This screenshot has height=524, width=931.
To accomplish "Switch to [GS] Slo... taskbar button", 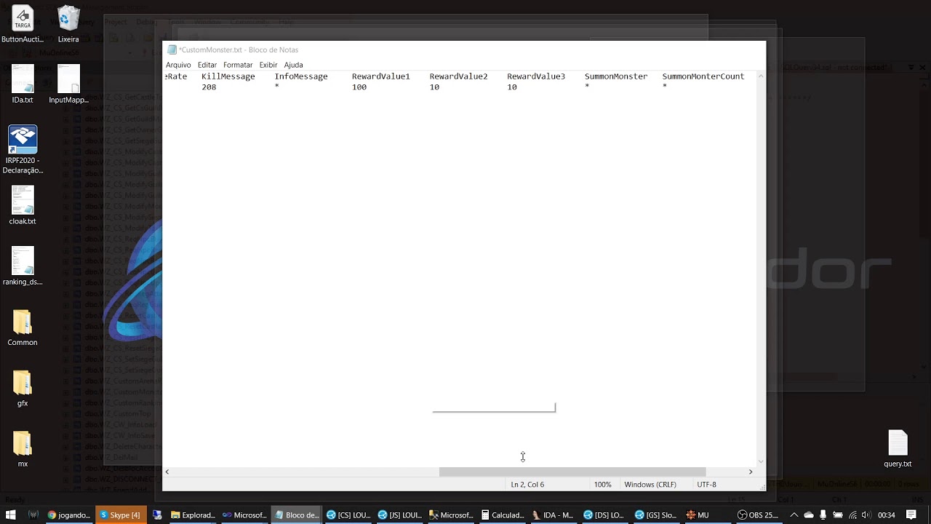I will (656, 515).
